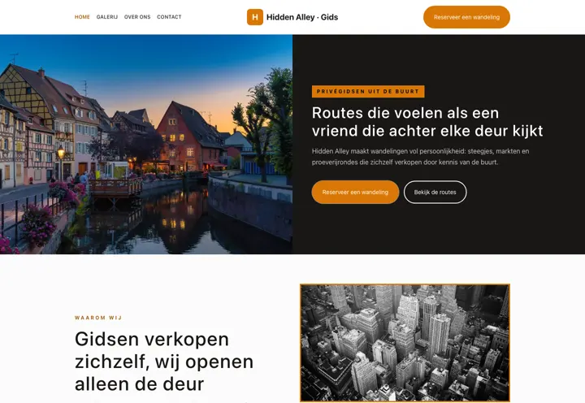Click paragraph starting Hidden Alley maakt wandelingen
Viewport: 585px width, 403px height.
421,157
